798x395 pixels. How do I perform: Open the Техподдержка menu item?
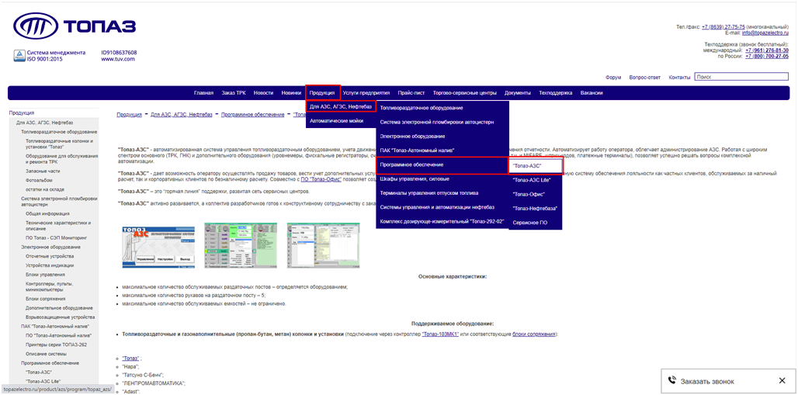556,93
